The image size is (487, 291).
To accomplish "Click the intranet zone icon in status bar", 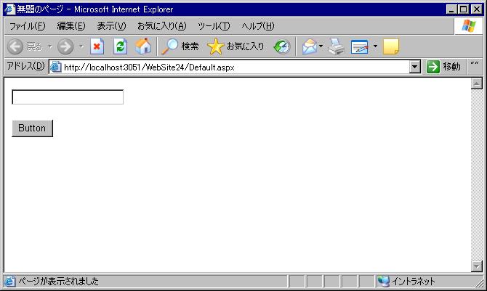I will click(x=383, y=282).
